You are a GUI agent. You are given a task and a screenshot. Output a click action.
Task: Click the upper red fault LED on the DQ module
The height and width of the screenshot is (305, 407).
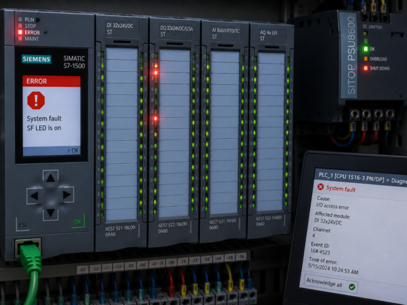(156, 73)
